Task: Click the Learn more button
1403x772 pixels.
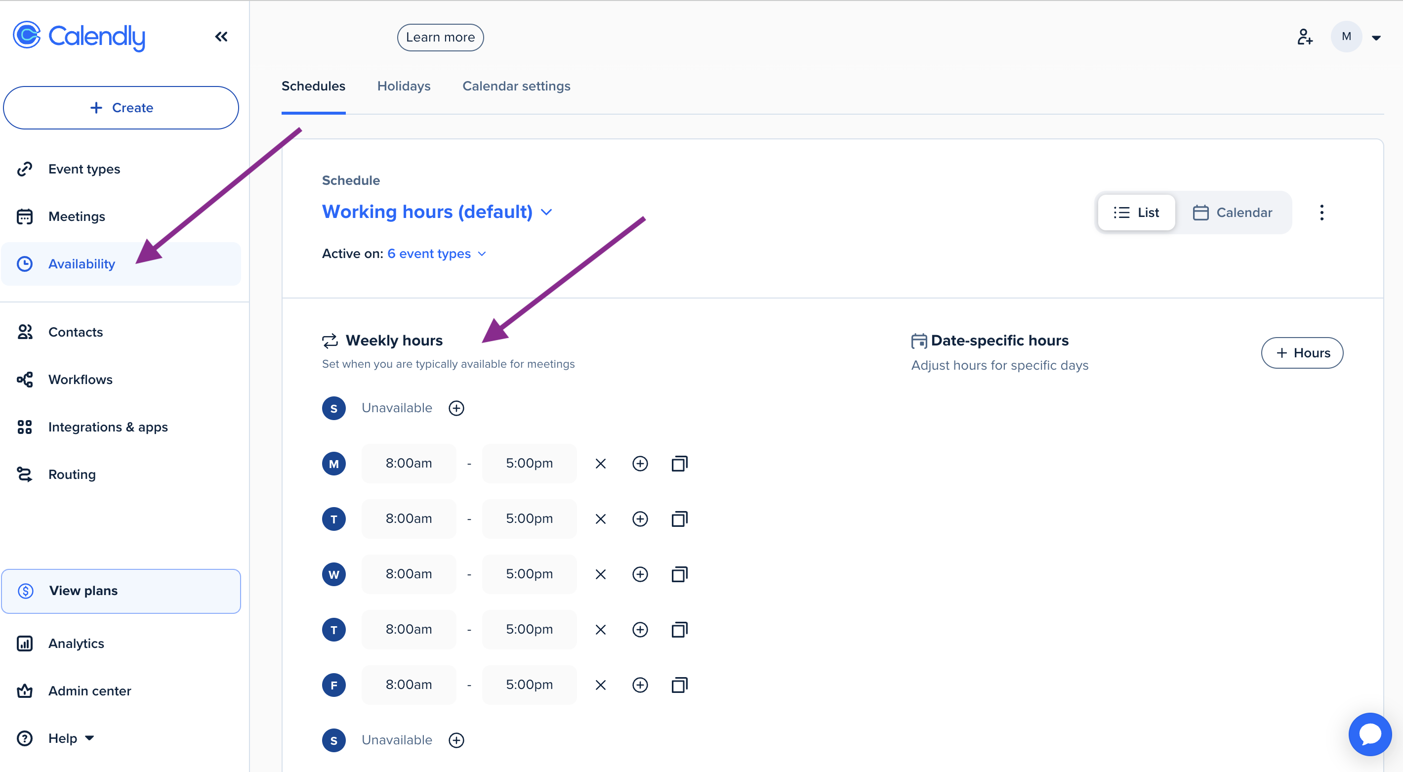Action: pyautogui.click(x=440, y=37)
